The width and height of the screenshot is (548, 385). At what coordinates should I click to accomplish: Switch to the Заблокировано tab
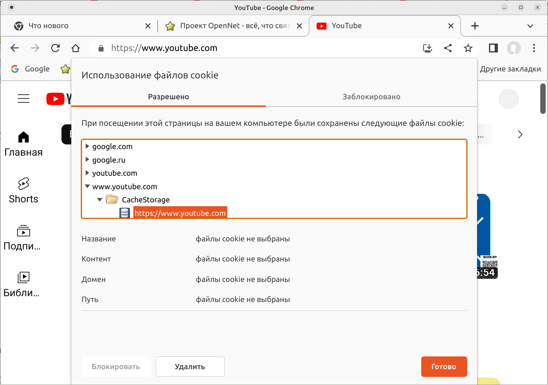371,97
